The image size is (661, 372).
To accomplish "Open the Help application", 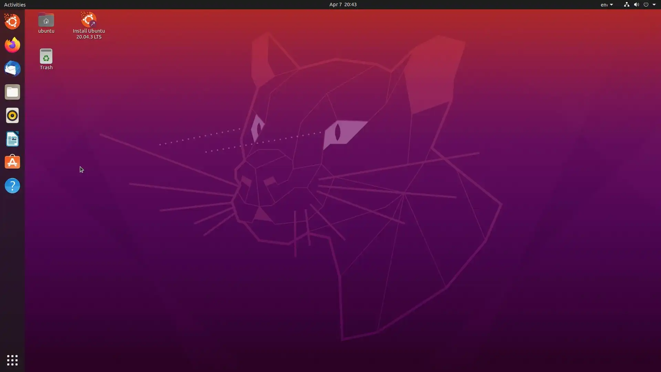I will (12, 186).
